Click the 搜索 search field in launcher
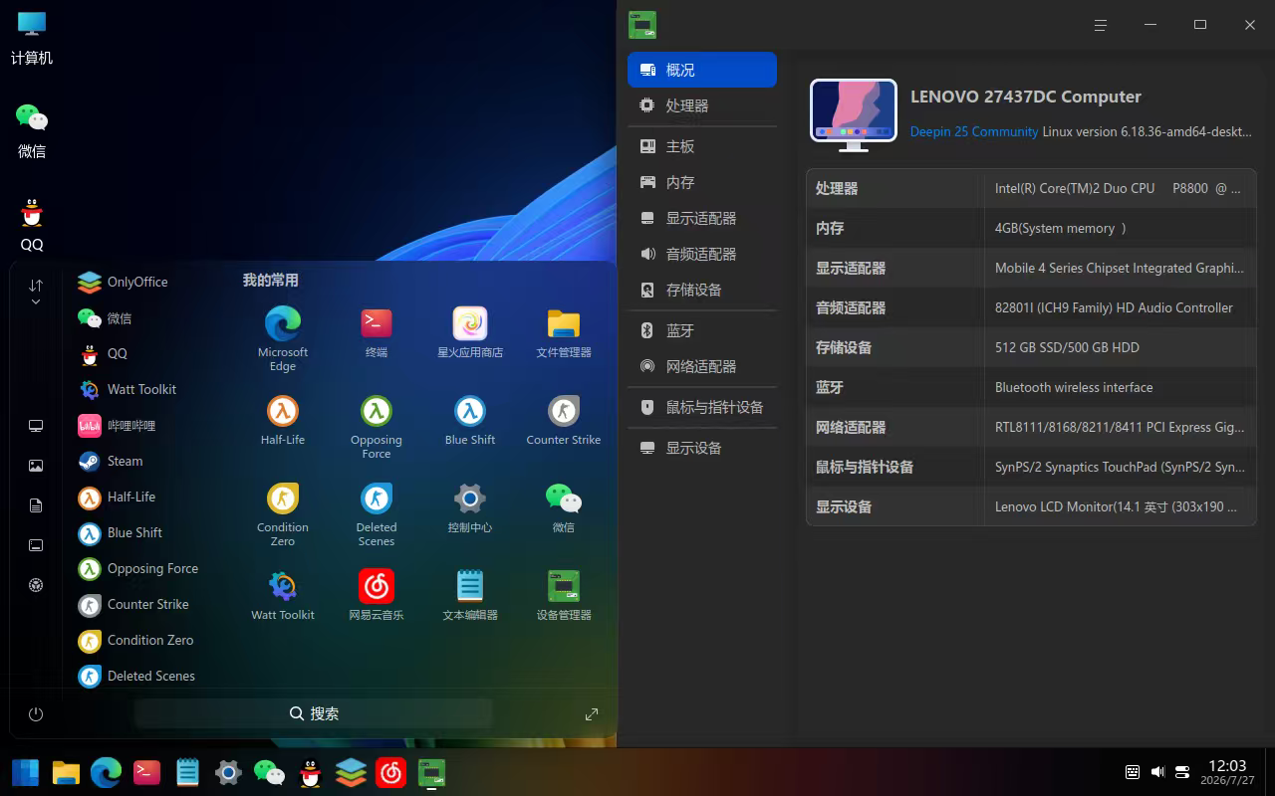 pos(314,713)
